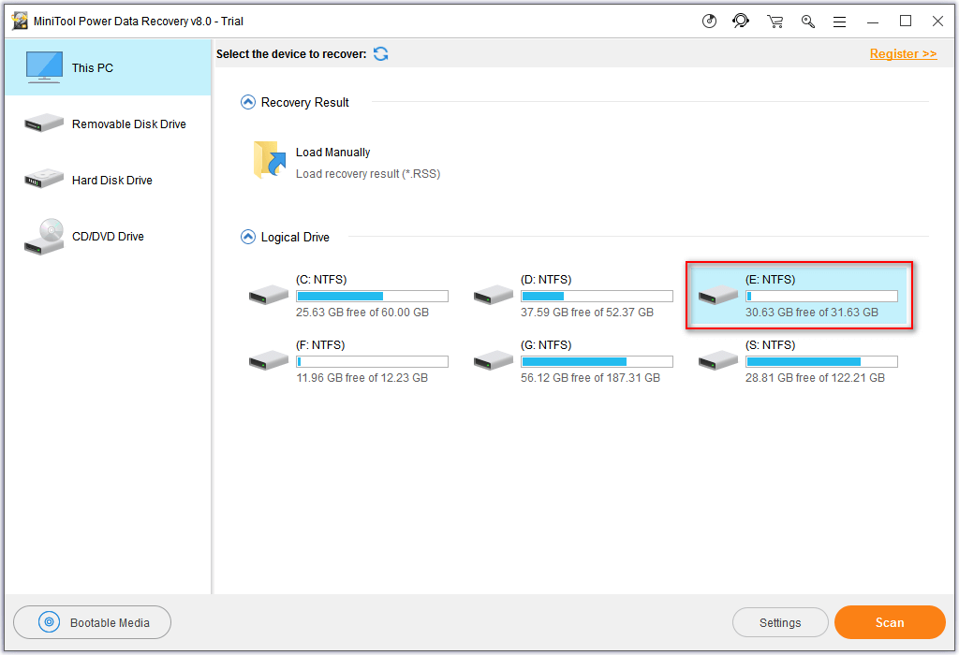Click the This PC monitor icon

point(44,67)
